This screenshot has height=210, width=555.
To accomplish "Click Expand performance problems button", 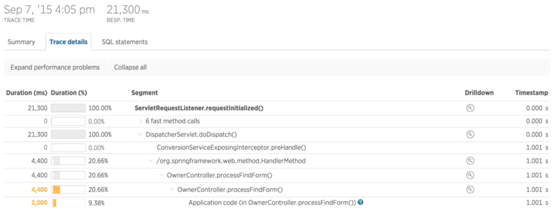I will (x=55, y=67).
